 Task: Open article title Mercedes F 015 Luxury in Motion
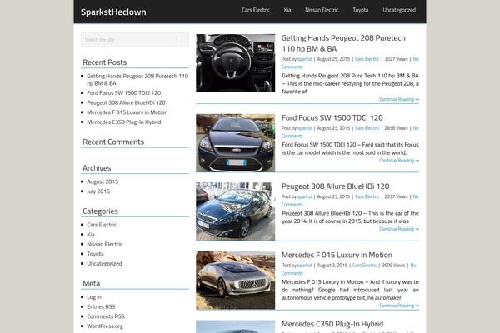337,256
